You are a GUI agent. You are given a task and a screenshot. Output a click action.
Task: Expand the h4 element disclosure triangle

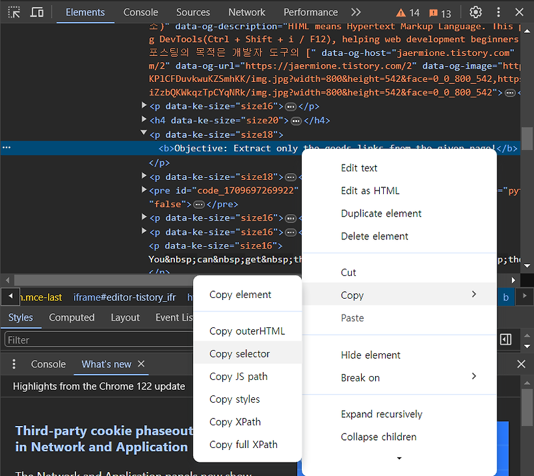pyautogui.click(x=145, y=120)
